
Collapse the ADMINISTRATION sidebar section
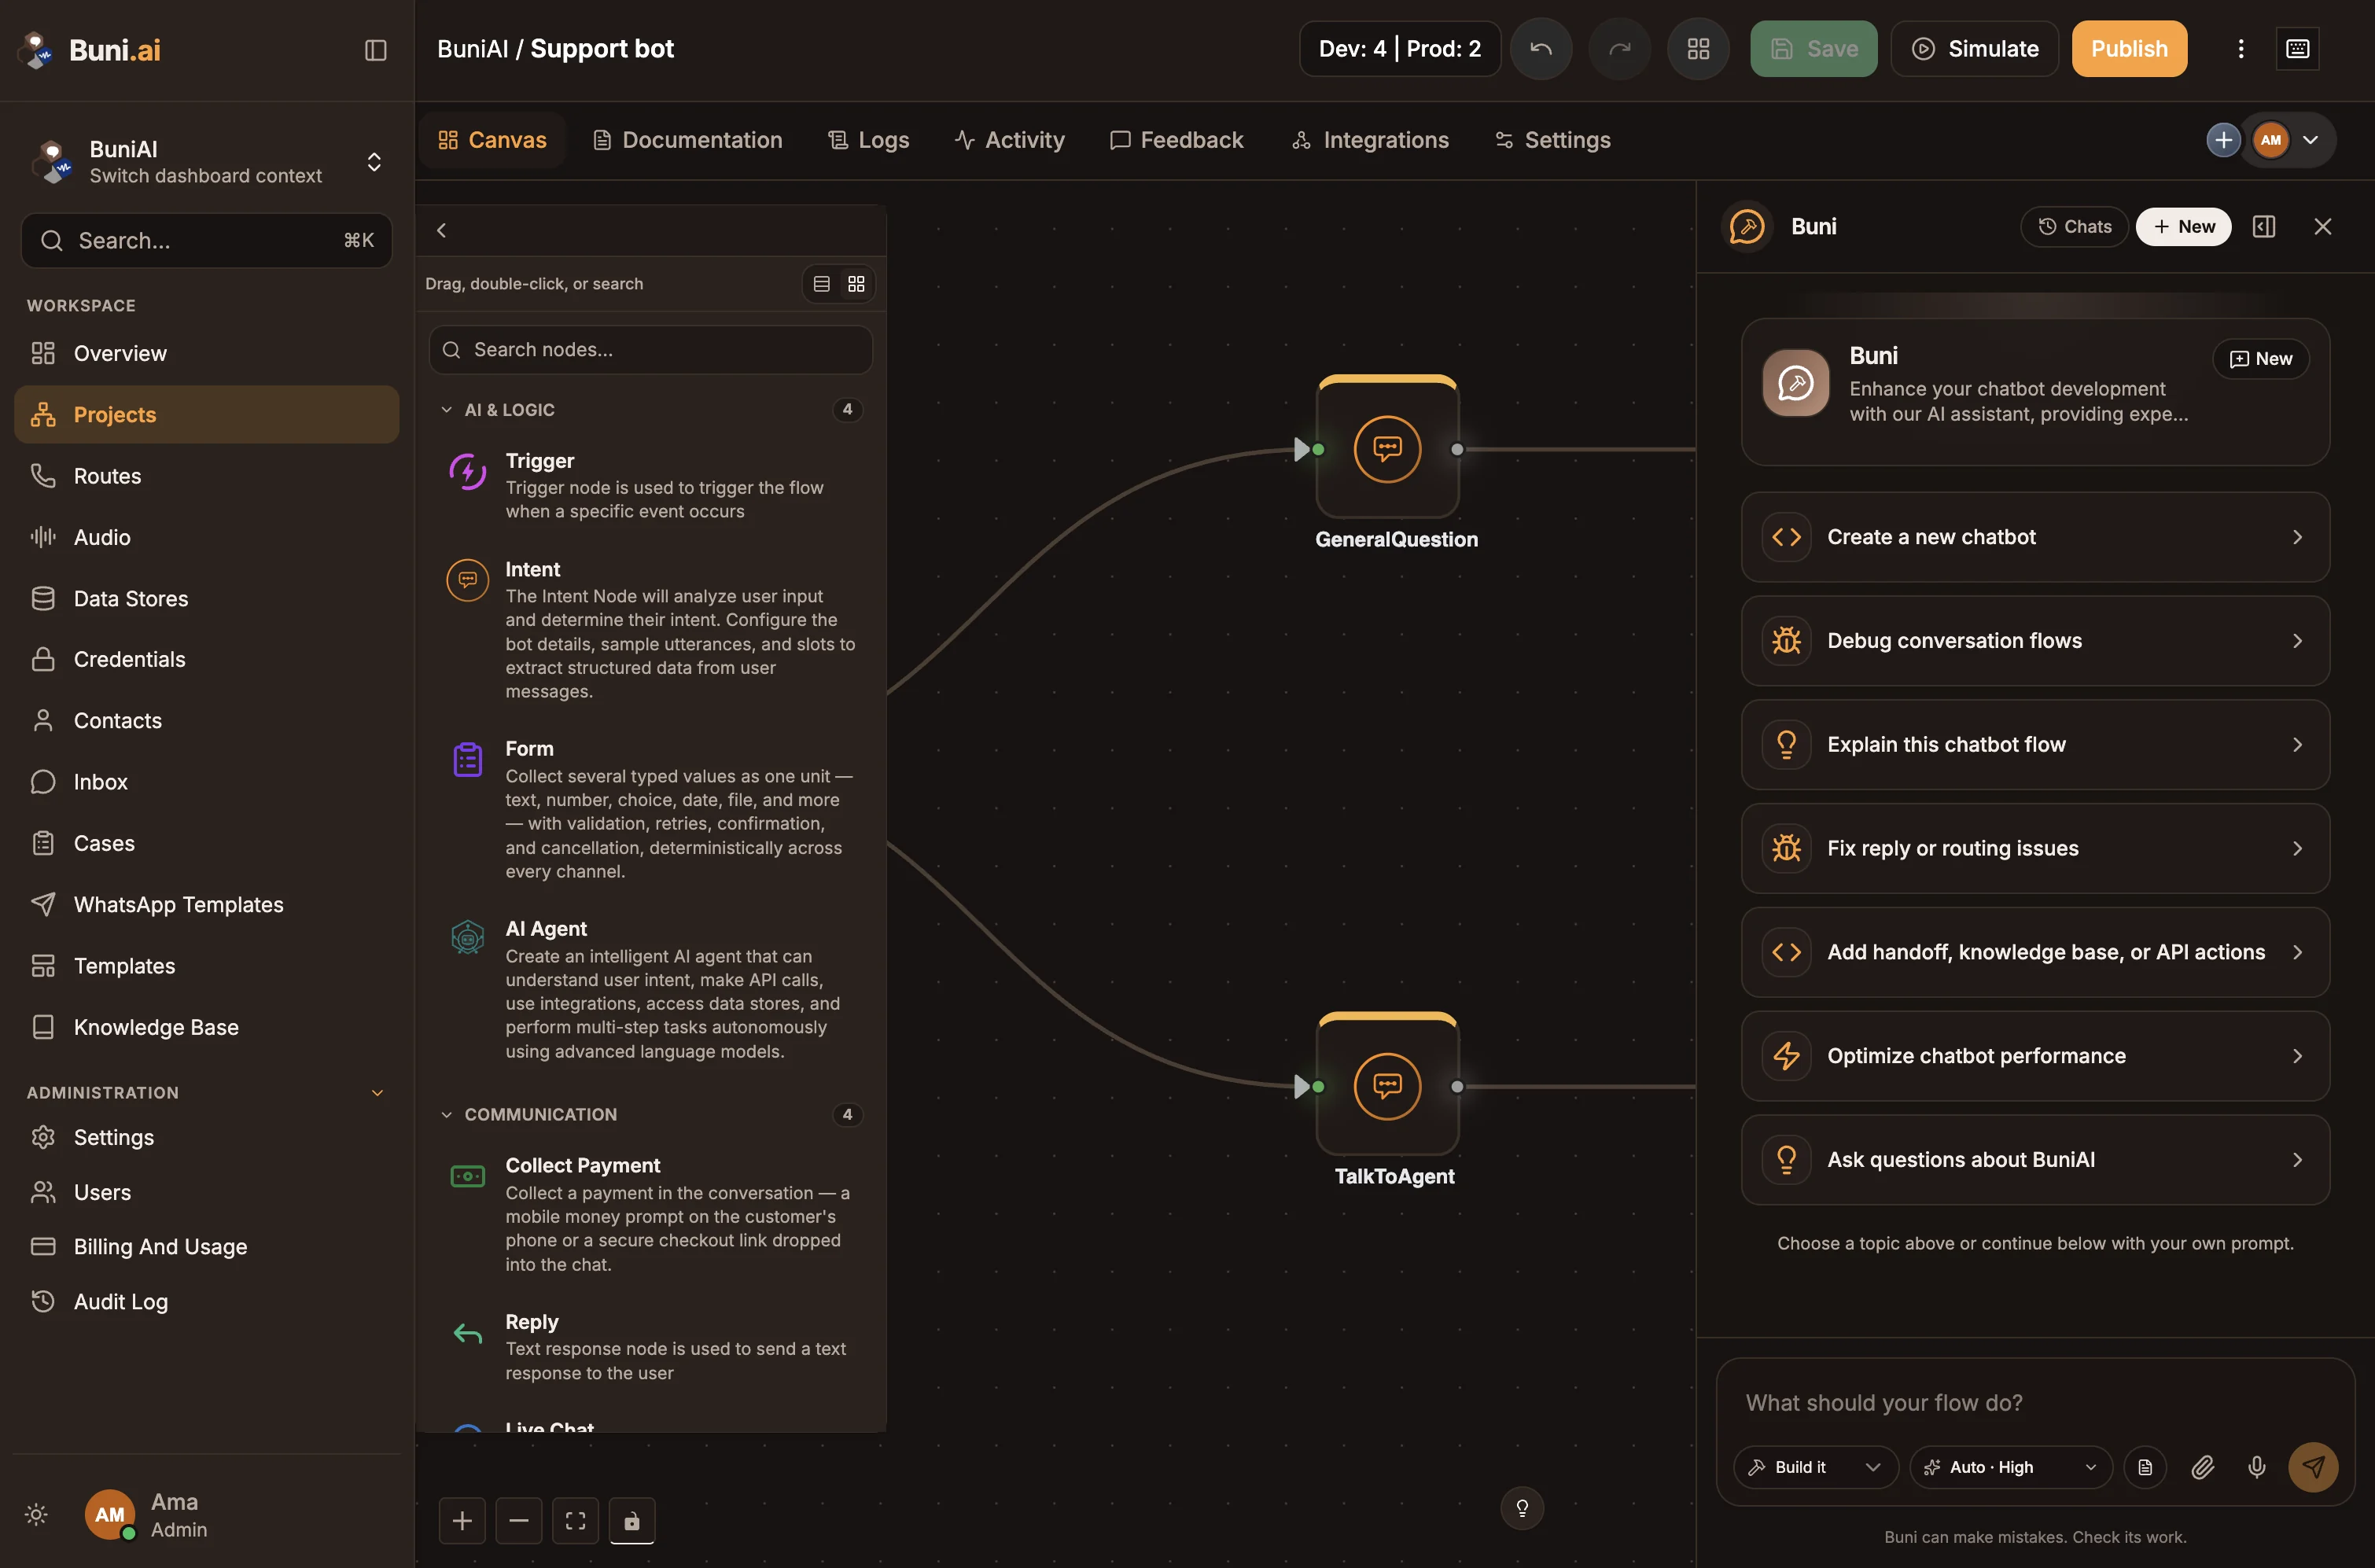tap(377, 1093)
